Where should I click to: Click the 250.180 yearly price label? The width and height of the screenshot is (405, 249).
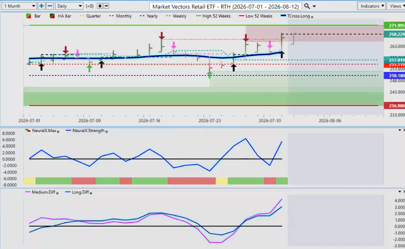tap(394, 75)
